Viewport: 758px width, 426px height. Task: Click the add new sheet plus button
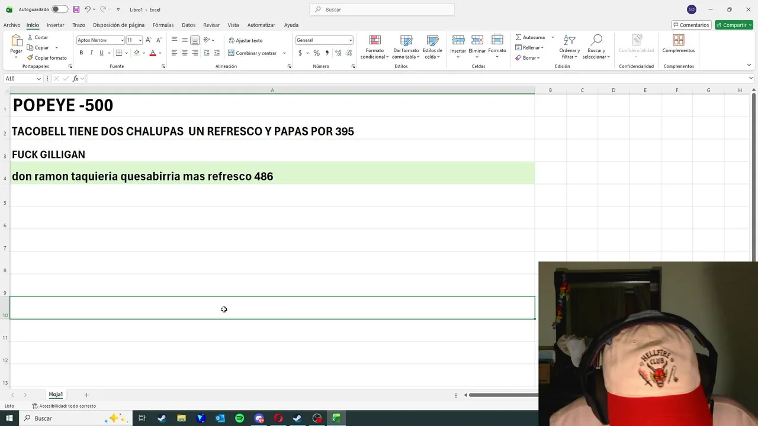(86, 395)
